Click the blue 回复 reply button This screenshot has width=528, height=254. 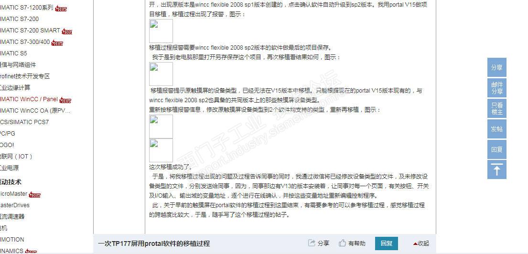pos(387,243)
